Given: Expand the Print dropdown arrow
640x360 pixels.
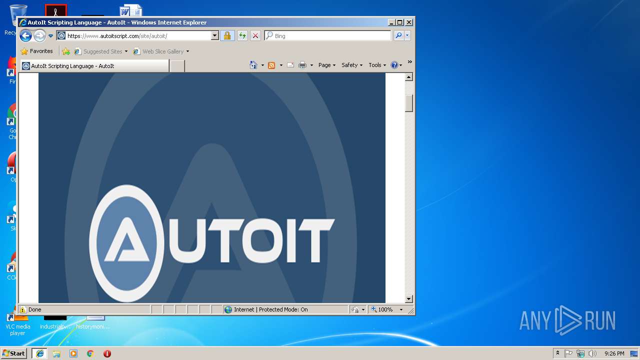Looking at the screenshot, I should coord(311,65).
